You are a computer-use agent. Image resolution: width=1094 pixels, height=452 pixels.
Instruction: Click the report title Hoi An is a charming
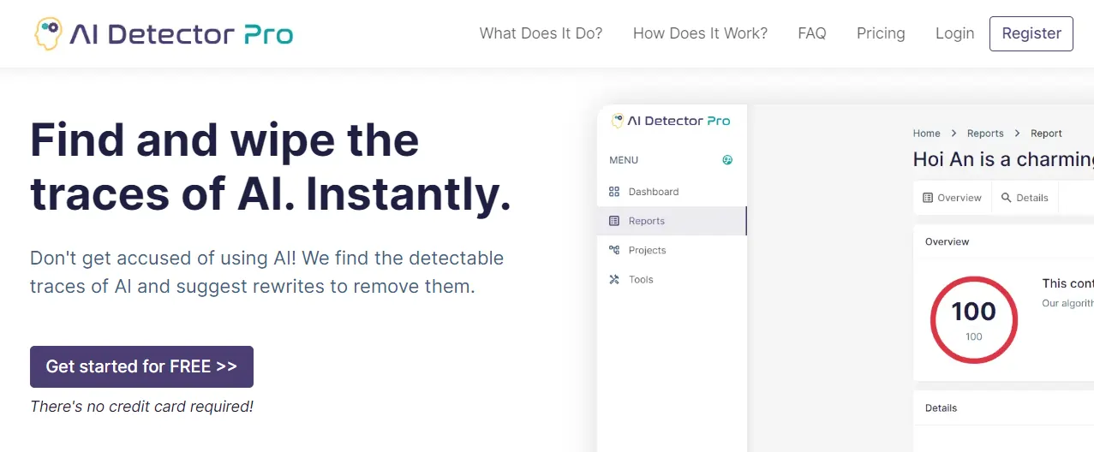coord(1003,159)
